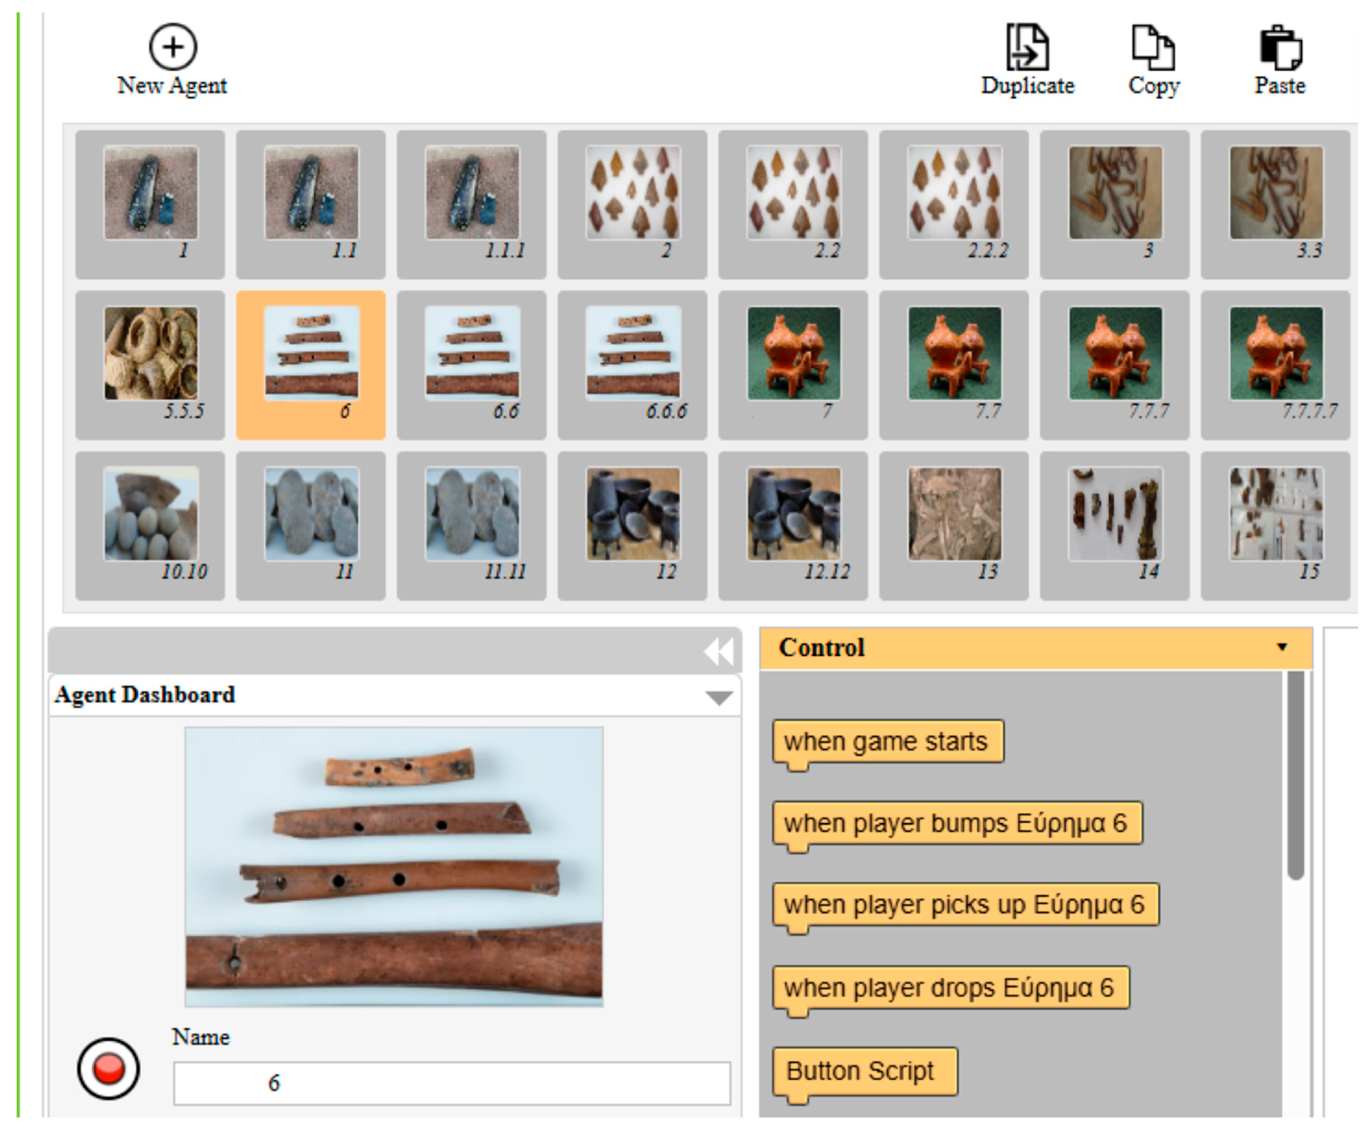Select black pottery agent 12
Screen dimensions: 1361x1134
click(x=632, y=514)
